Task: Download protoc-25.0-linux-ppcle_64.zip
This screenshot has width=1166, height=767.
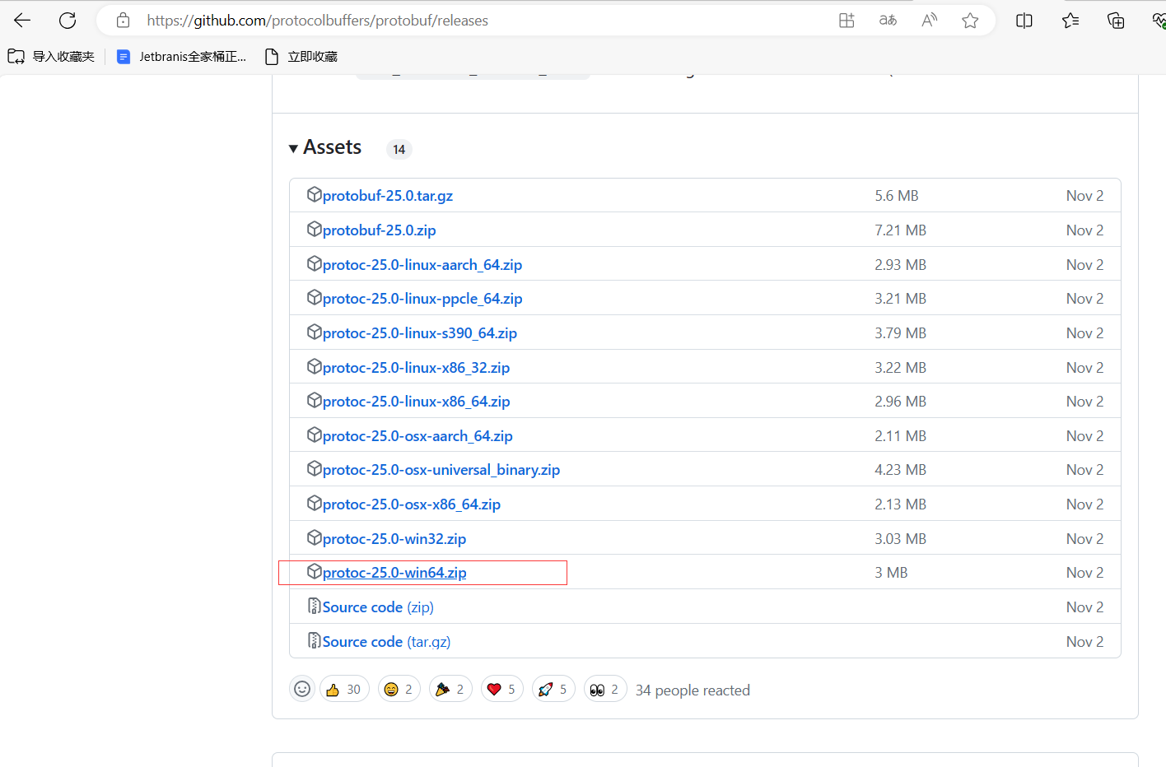Action: [x=422, y=299]
